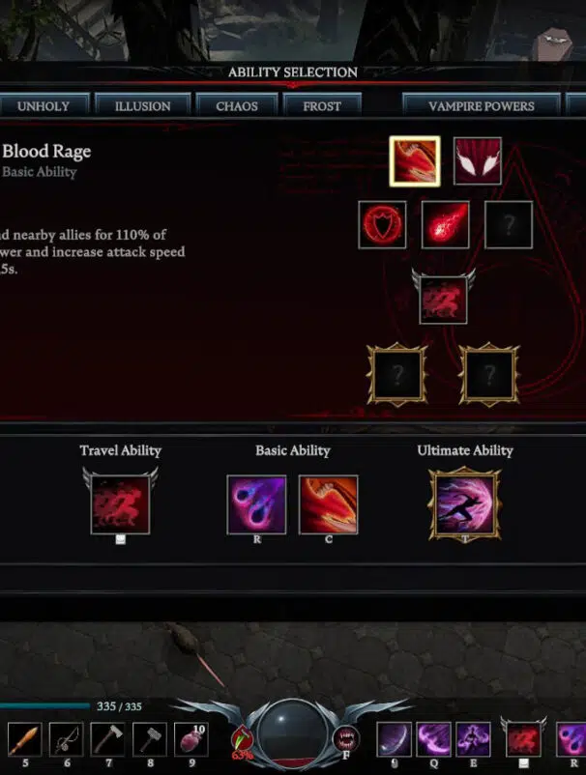Click the right gold-framed locked ultimate slot
The image size is (586, 775).
488,375
